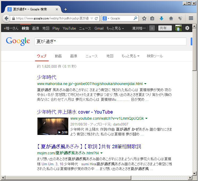Open 少年時代 井上陽水 cover - YouTube link
The width and height of the screenshot is (204, 181).
(75, 112)
